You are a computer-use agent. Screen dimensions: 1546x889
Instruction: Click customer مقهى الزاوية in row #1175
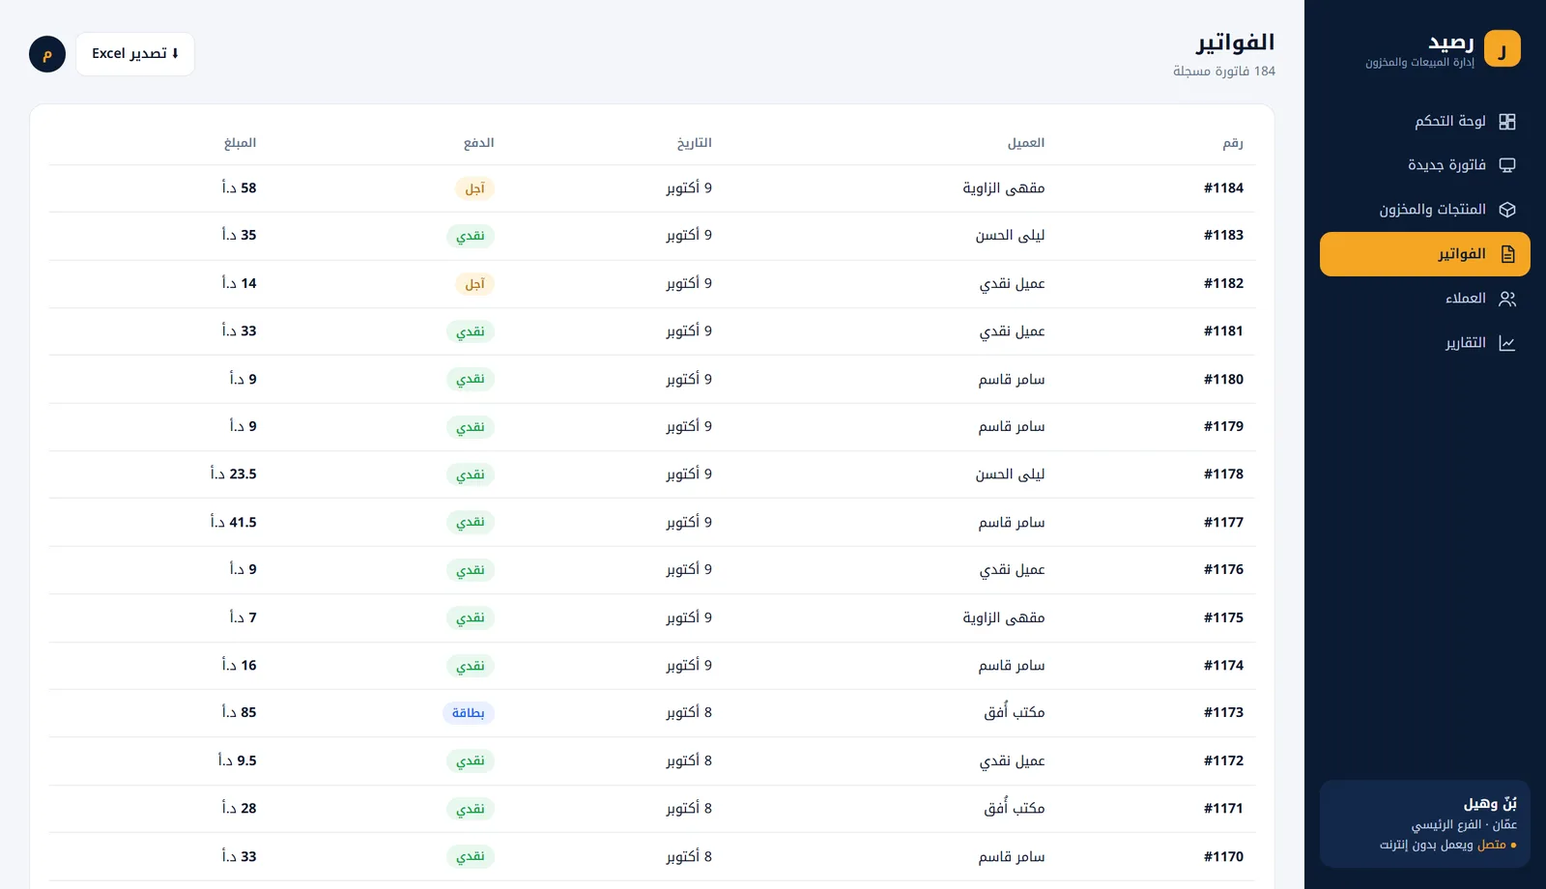(1004, 617)
